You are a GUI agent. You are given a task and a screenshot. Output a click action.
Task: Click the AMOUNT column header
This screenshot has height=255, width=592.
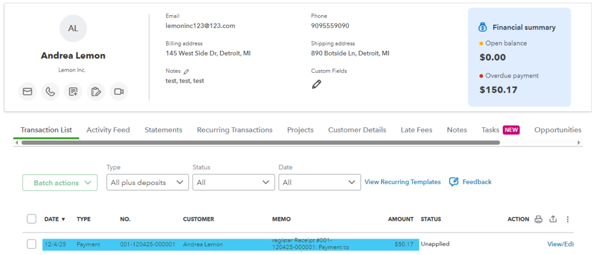point(401,219)
